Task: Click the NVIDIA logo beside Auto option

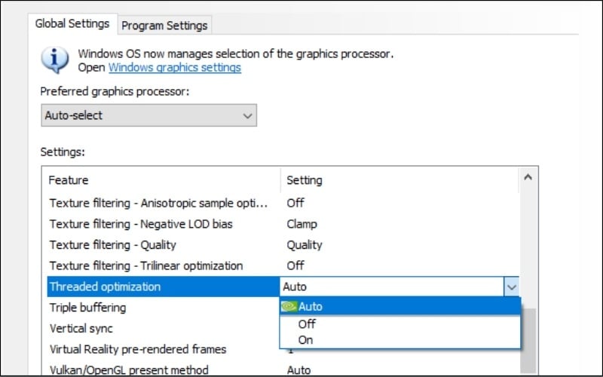Action: click(289, 307)
